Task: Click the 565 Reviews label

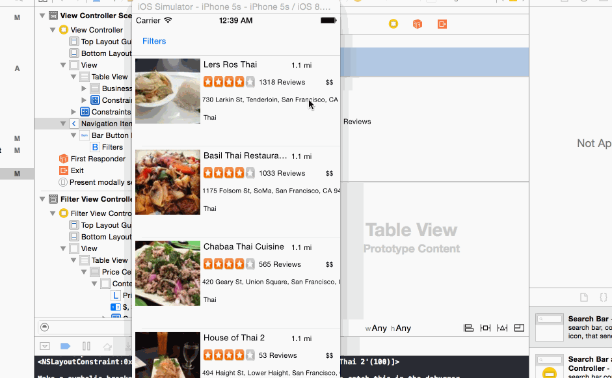Action: tap(280, 264)
